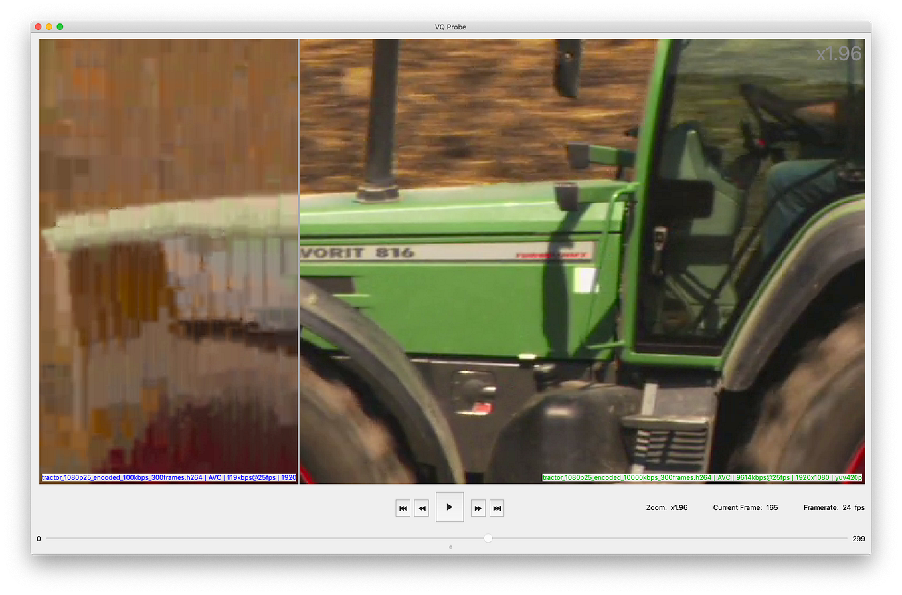Click the x1.96 zoom overlay indicator
This screenshot has height=595, width=902.
839,54
